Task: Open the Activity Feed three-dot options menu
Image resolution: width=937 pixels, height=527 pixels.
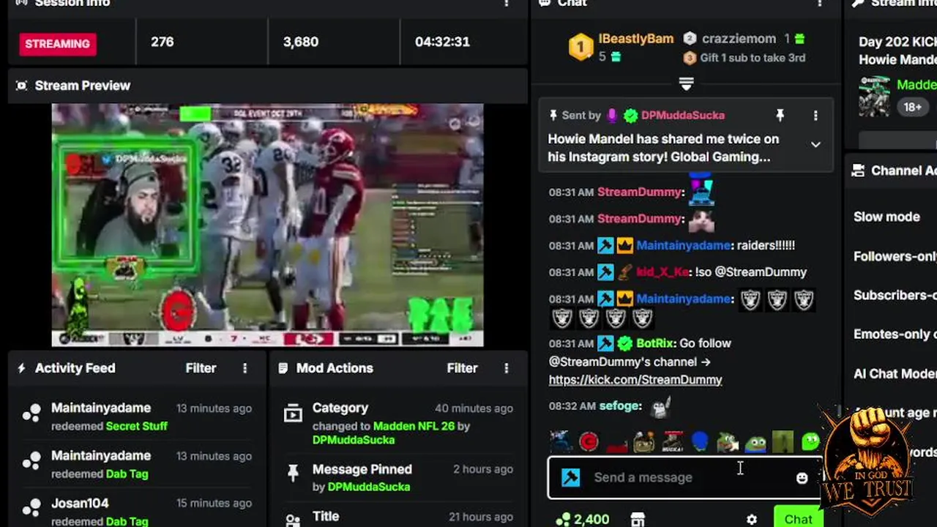Action: 245,368
